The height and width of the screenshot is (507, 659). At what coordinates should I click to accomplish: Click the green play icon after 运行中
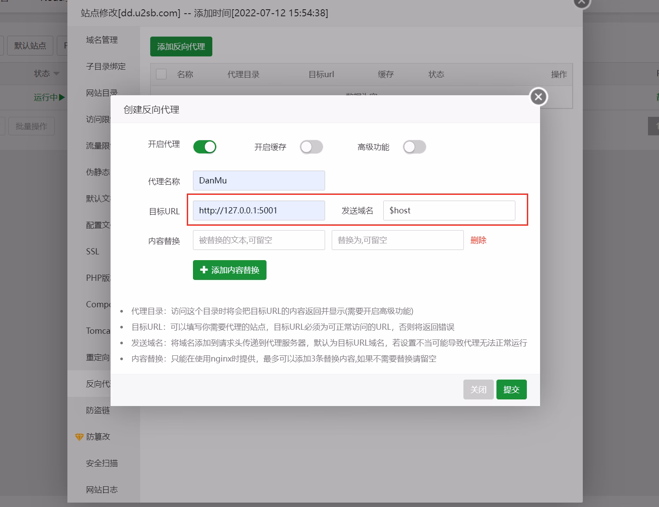pyautogui.click(x=62, y=97)
